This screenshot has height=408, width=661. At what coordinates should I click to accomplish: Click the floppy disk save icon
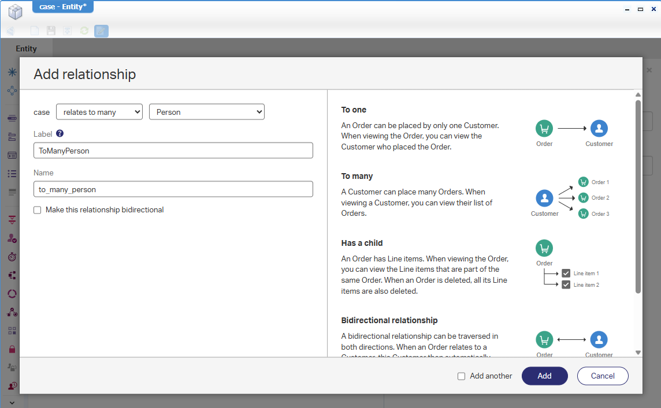tap(51, 31)
